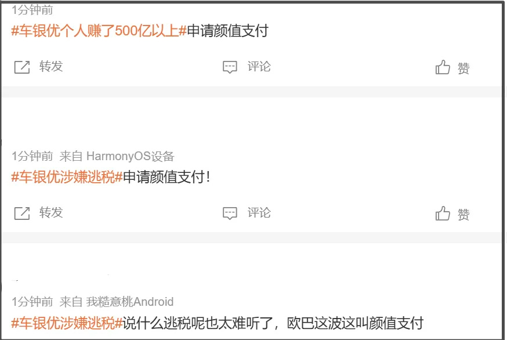Open #车银优涉嫌逃税# hashtag in the HarmonyOS post

(x=67, y=178)
